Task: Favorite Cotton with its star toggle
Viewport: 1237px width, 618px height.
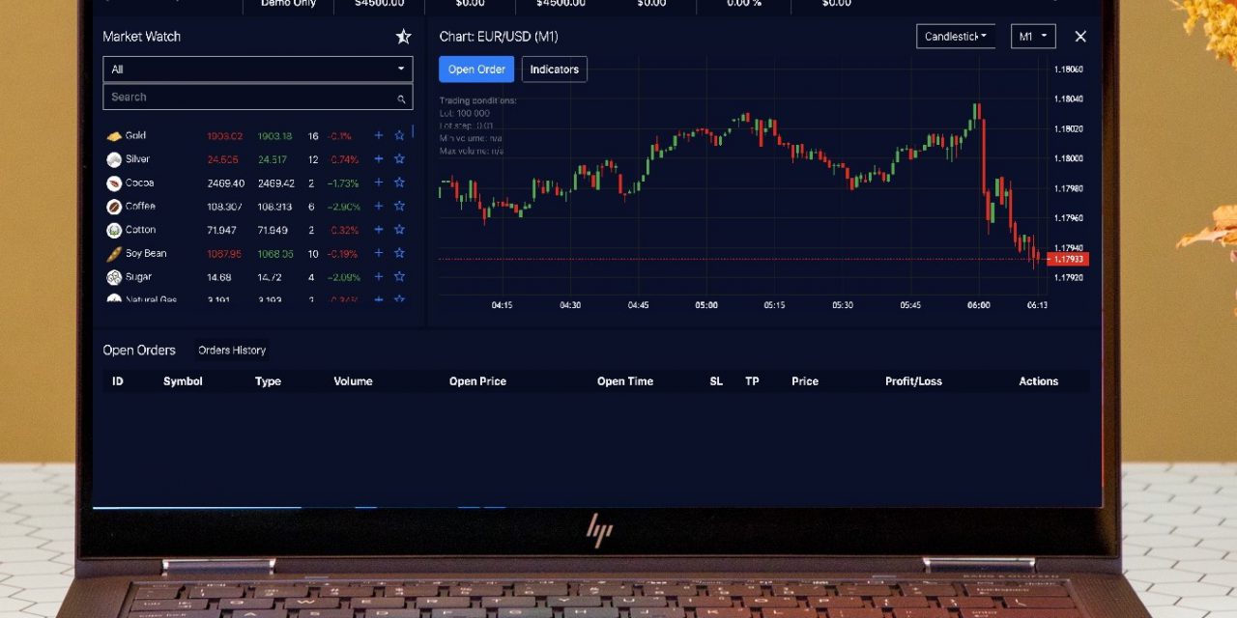Action: 399,230
